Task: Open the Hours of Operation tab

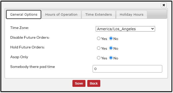Action: (x=61, y=14)
